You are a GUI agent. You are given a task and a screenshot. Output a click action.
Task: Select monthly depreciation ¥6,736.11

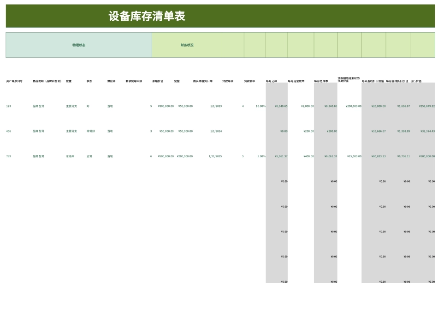[x=403, y=156]
